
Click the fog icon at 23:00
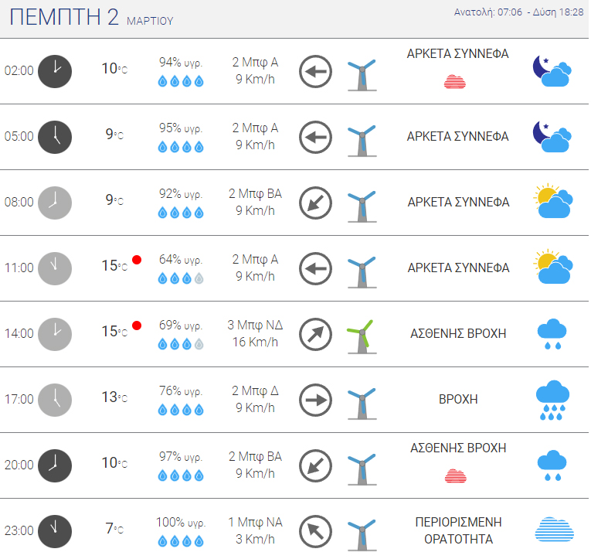tap(554, 529)
